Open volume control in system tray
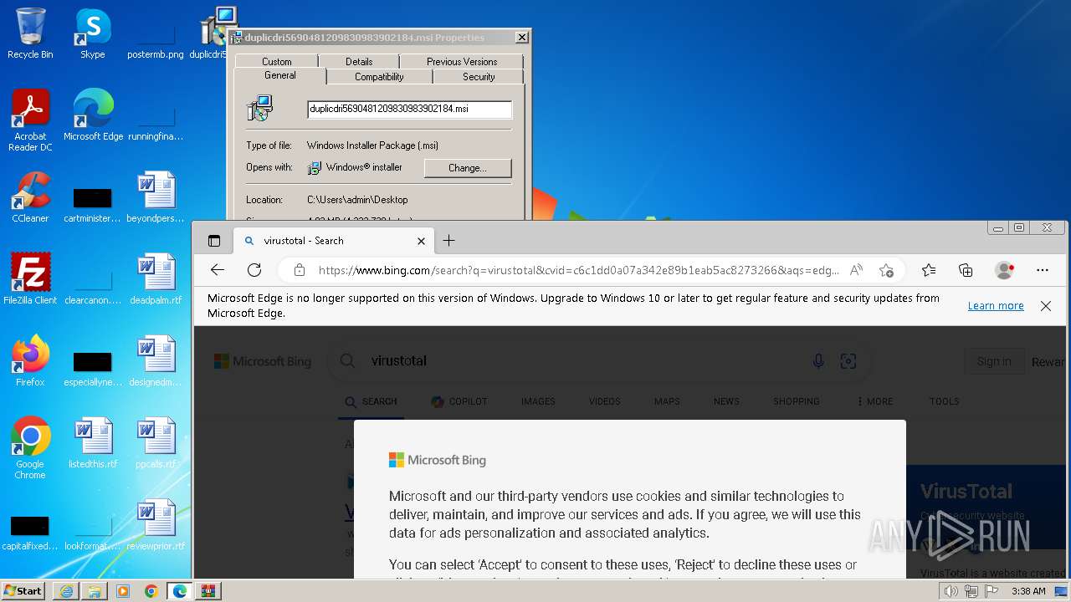1071x602 pixels. (951, 591)
